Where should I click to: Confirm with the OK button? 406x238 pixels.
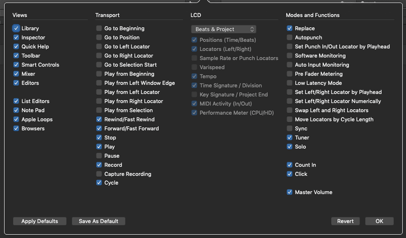pyautogui.click(x=380, y=221)
